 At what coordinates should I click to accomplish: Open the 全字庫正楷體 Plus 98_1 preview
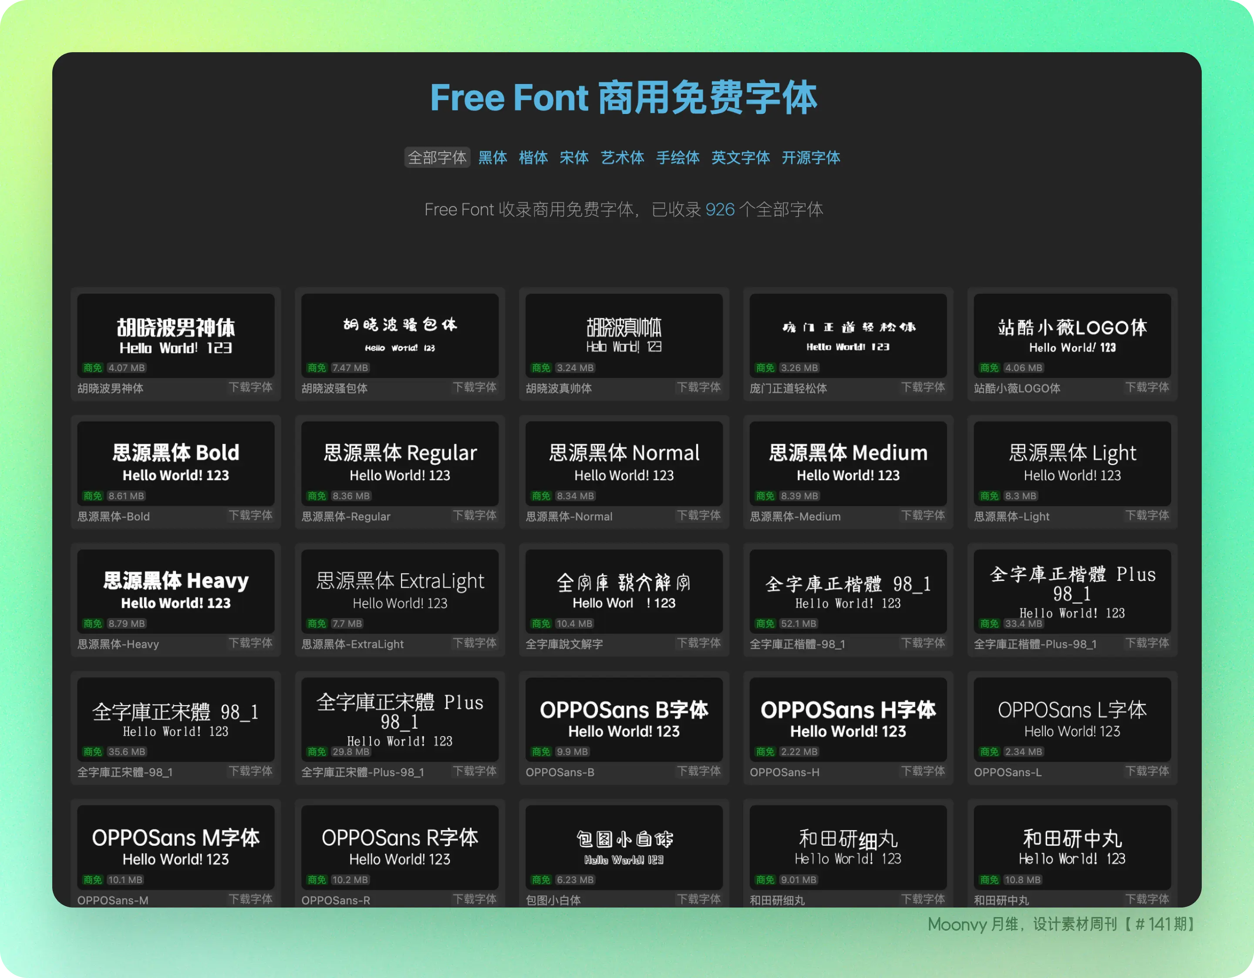click(1072, 591)
